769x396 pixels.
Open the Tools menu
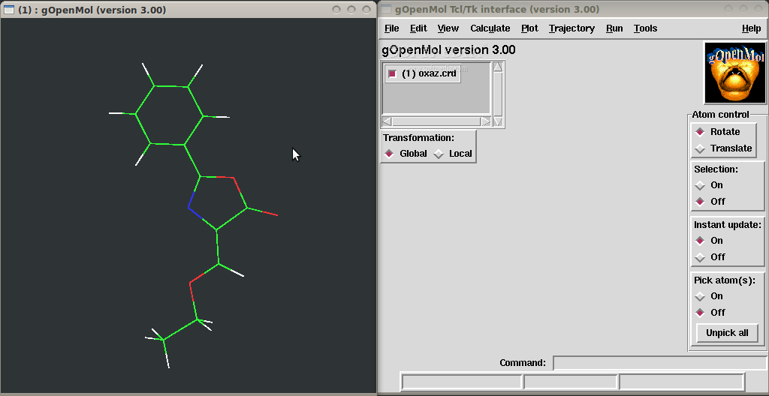point(645,28)
